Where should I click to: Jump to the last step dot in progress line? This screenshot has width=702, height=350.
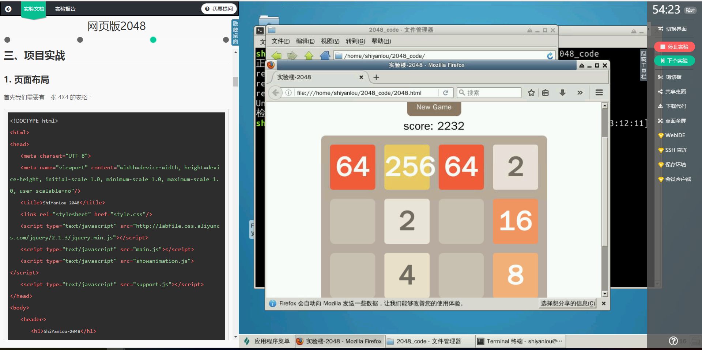tap(226, 40)
